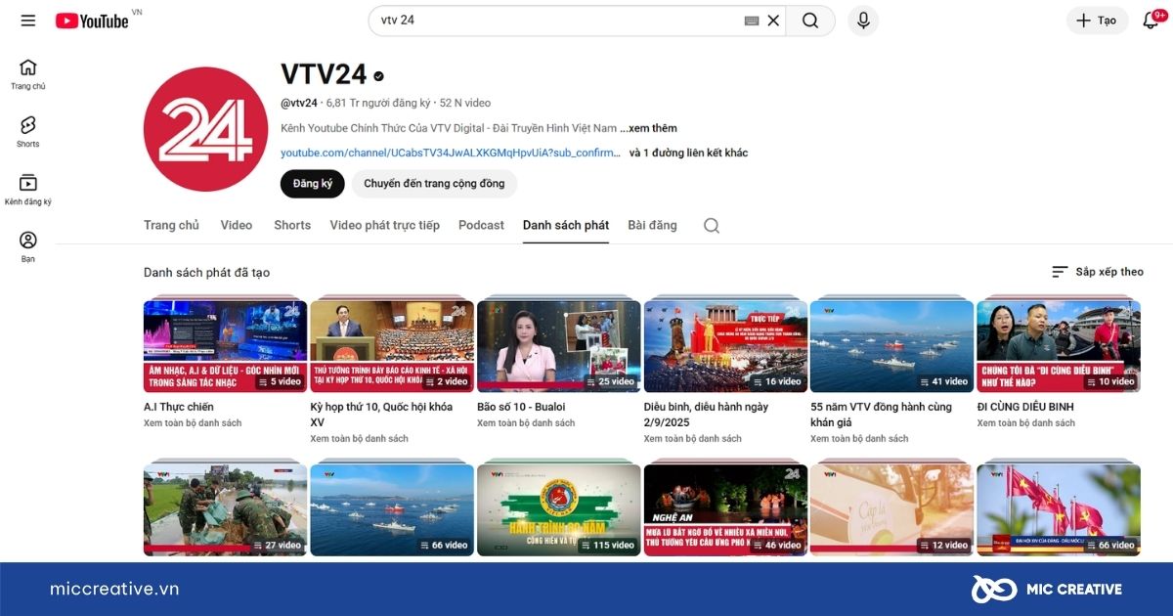Screen dimensions: 1173x616
Task: Open Shorts in the sidebar
Action: [28, 132]
